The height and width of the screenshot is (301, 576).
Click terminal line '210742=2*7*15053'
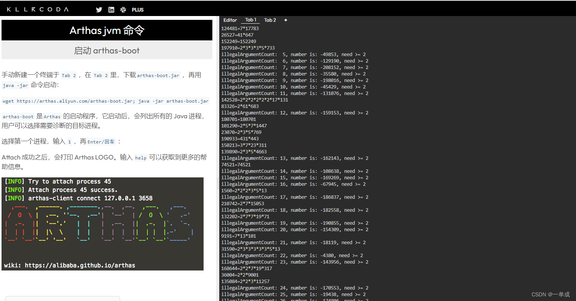pyautogui.click(x=243, y=204)
